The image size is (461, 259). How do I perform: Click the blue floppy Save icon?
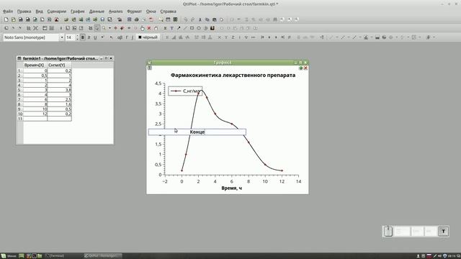pyautogui.click(x=102, y=19)
